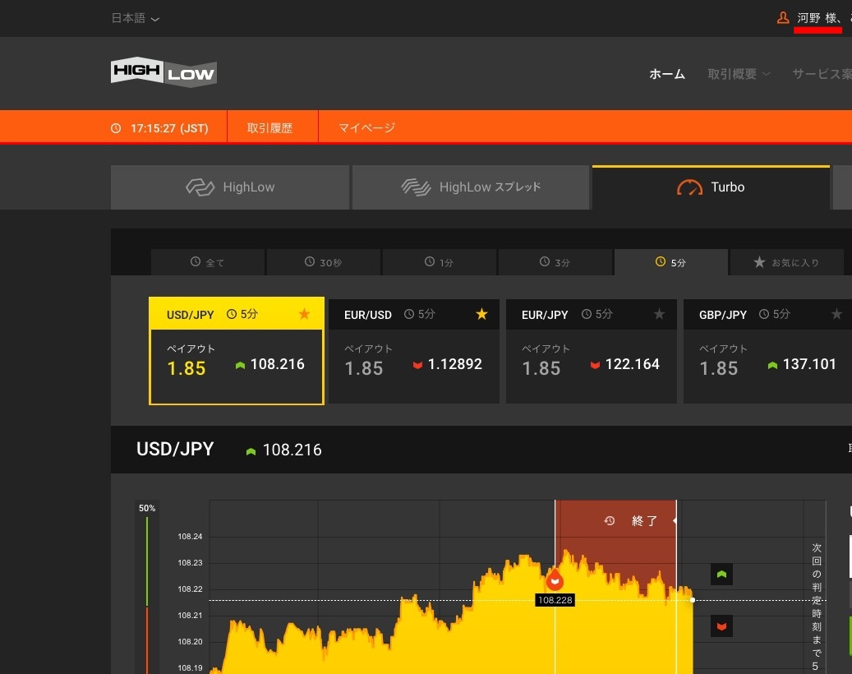Filter by 全て duration
The width and height of the screenshot is (852, 674).
click(208, 262)
